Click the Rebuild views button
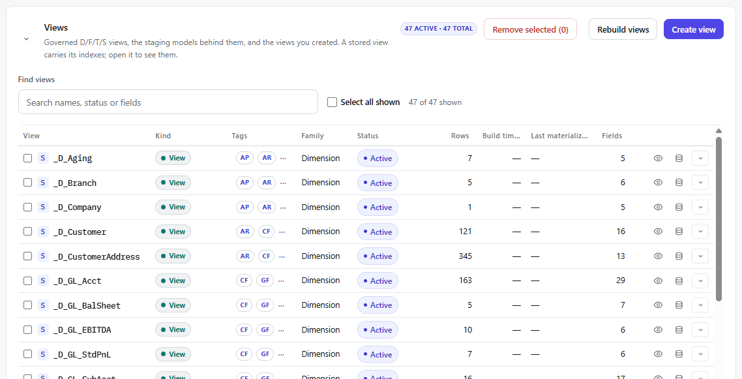The height and width of the screenshot is (379, 742). [623, 29]
